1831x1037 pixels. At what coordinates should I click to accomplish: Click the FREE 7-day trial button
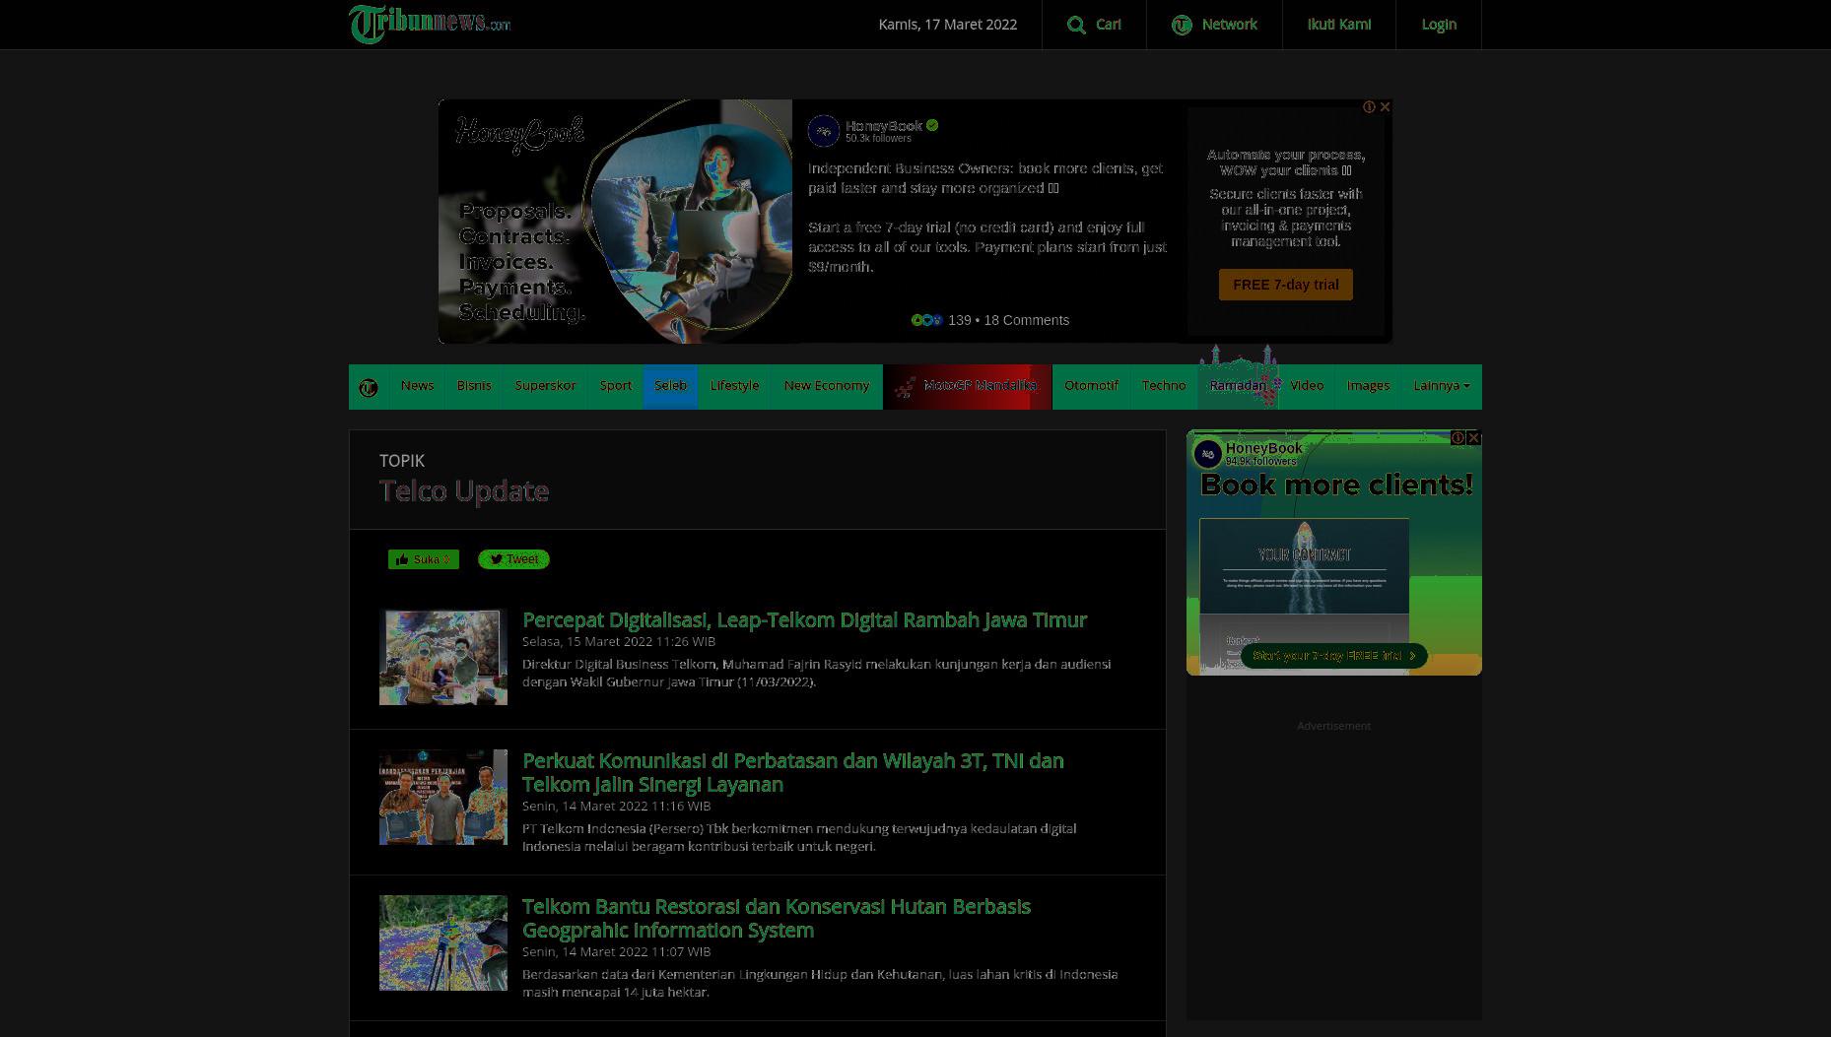[x=1285, y=285]
